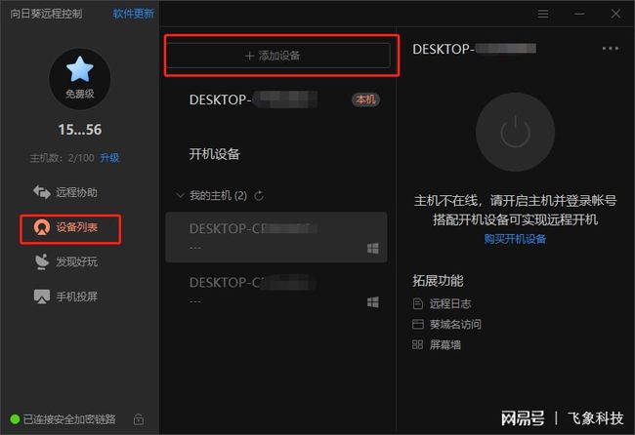Select the first DESKTOP-C host entry
635x435 pixels.
click(x=276, y=237)
